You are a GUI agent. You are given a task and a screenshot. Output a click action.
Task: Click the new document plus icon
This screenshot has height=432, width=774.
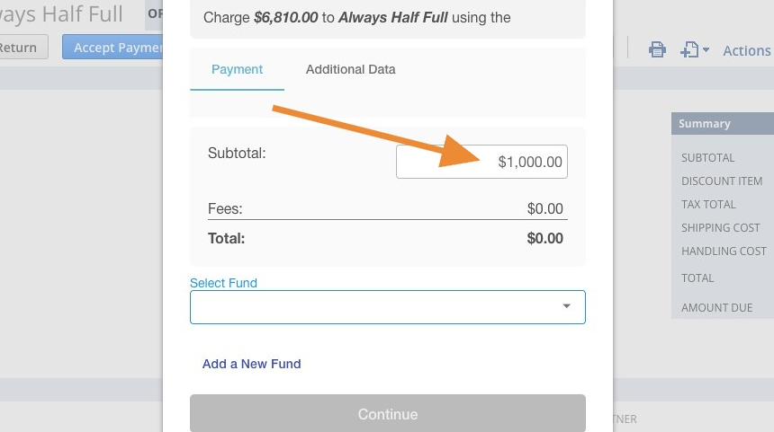(x=689, y=49)
